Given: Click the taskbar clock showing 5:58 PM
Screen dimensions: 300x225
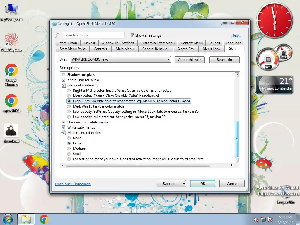Looking at the screenshot, I should (285, 219).
